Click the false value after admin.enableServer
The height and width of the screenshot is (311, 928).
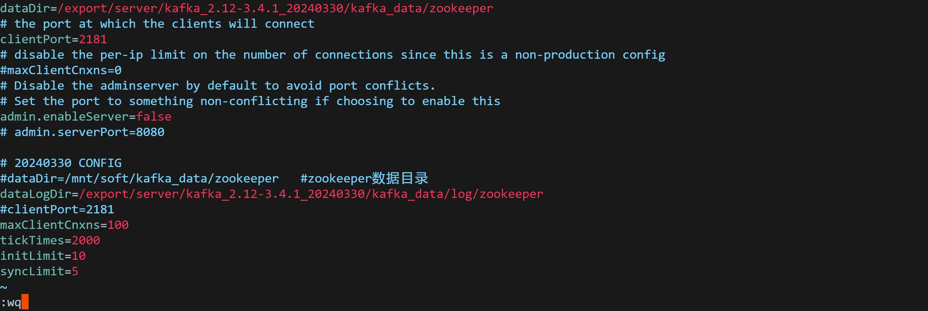pos(154,117)
